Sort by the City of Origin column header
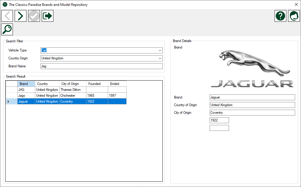Screen dimensions: 301x187 pyautogui.click(x=73, y=84)
